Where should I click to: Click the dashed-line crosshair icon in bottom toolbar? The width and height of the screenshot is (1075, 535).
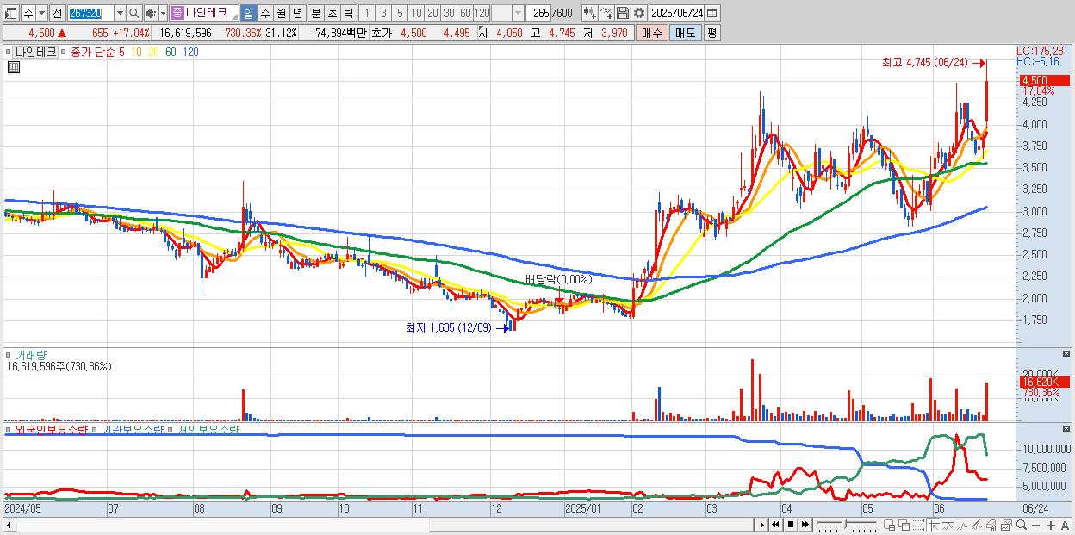point(918,526)
